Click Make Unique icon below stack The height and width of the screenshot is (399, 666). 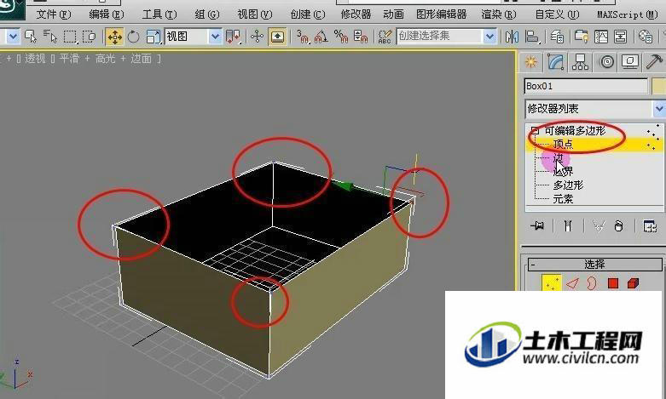coord(599,226)
